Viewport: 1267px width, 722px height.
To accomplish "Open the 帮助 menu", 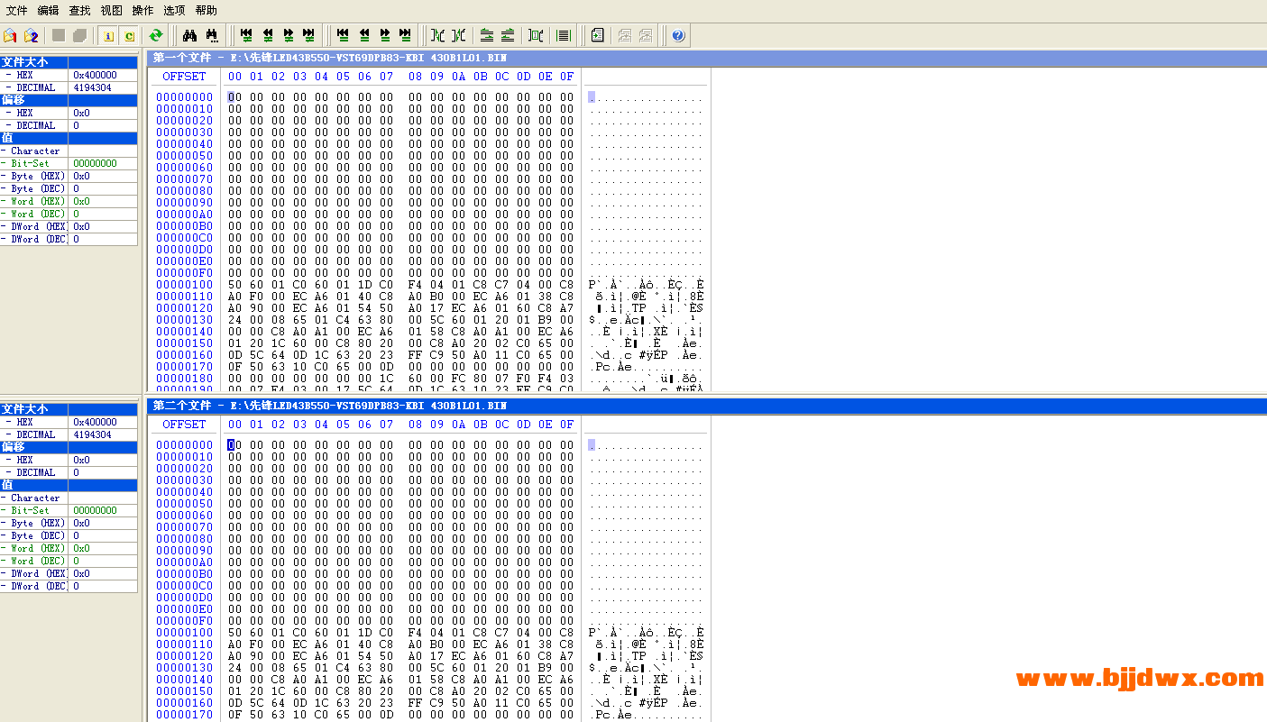I will coord(206,10).
